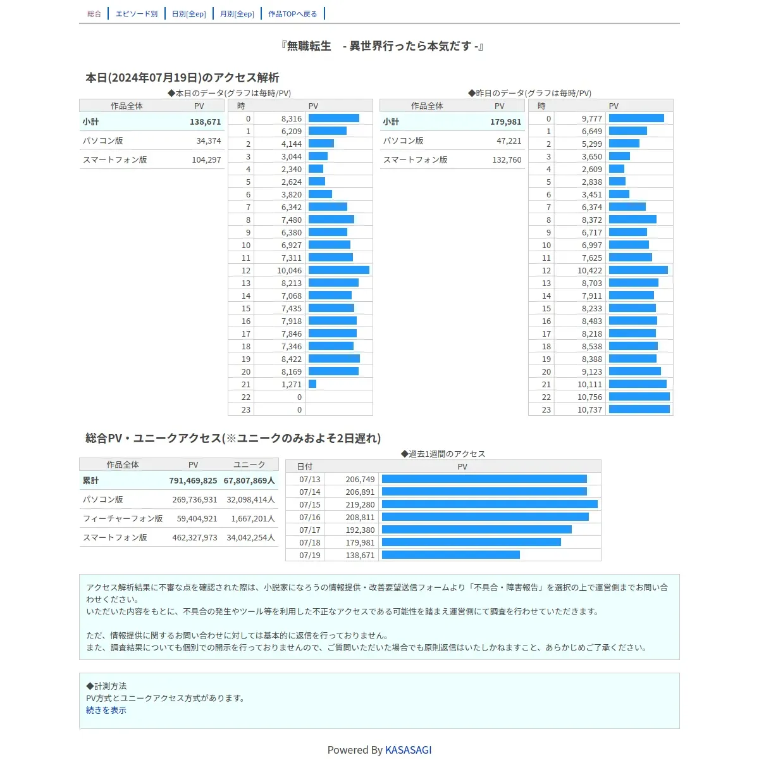Click the 本日のデータ table caption
Viewport: 759px width, 760px height.
(x=229, y=93)
